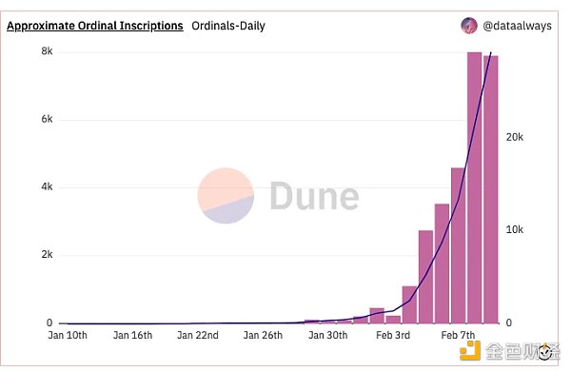Click the dataalways profile avatar icon

[x=468, y=26]
